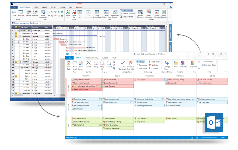Click the Outlook undo arrow in title bar
Image resolution: width=238 pixels, height=150 pixels.
tap(76, 54)
